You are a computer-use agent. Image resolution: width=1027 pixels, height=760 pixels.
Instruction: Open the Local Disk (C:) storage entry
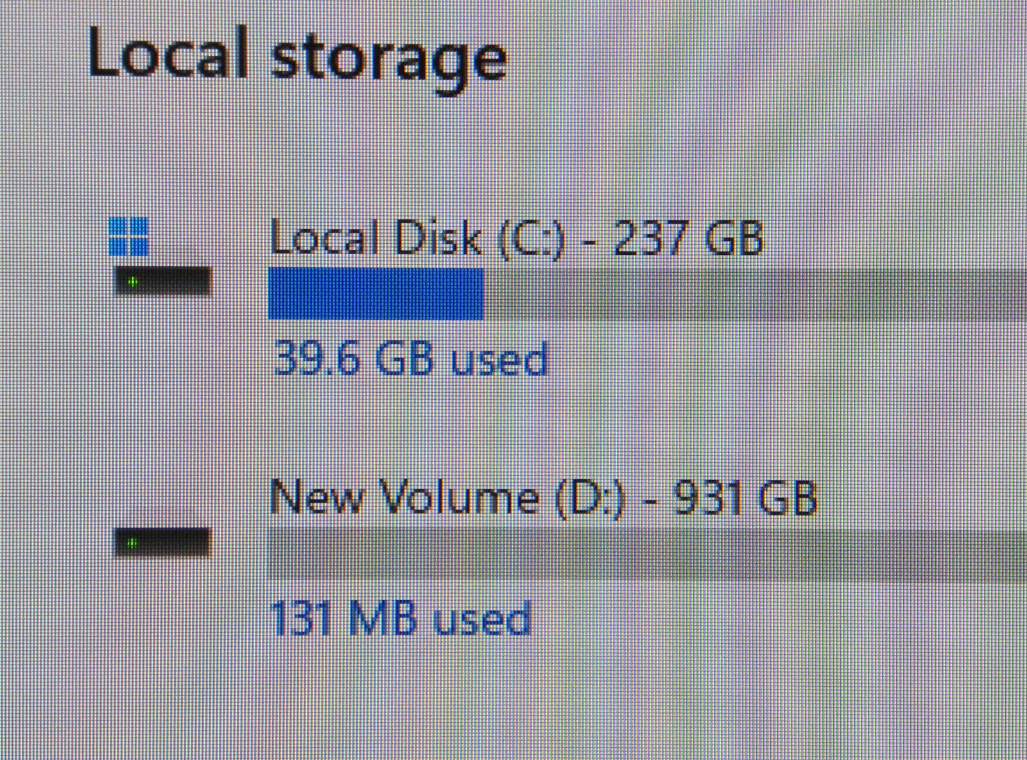click(x=516, y=238)
